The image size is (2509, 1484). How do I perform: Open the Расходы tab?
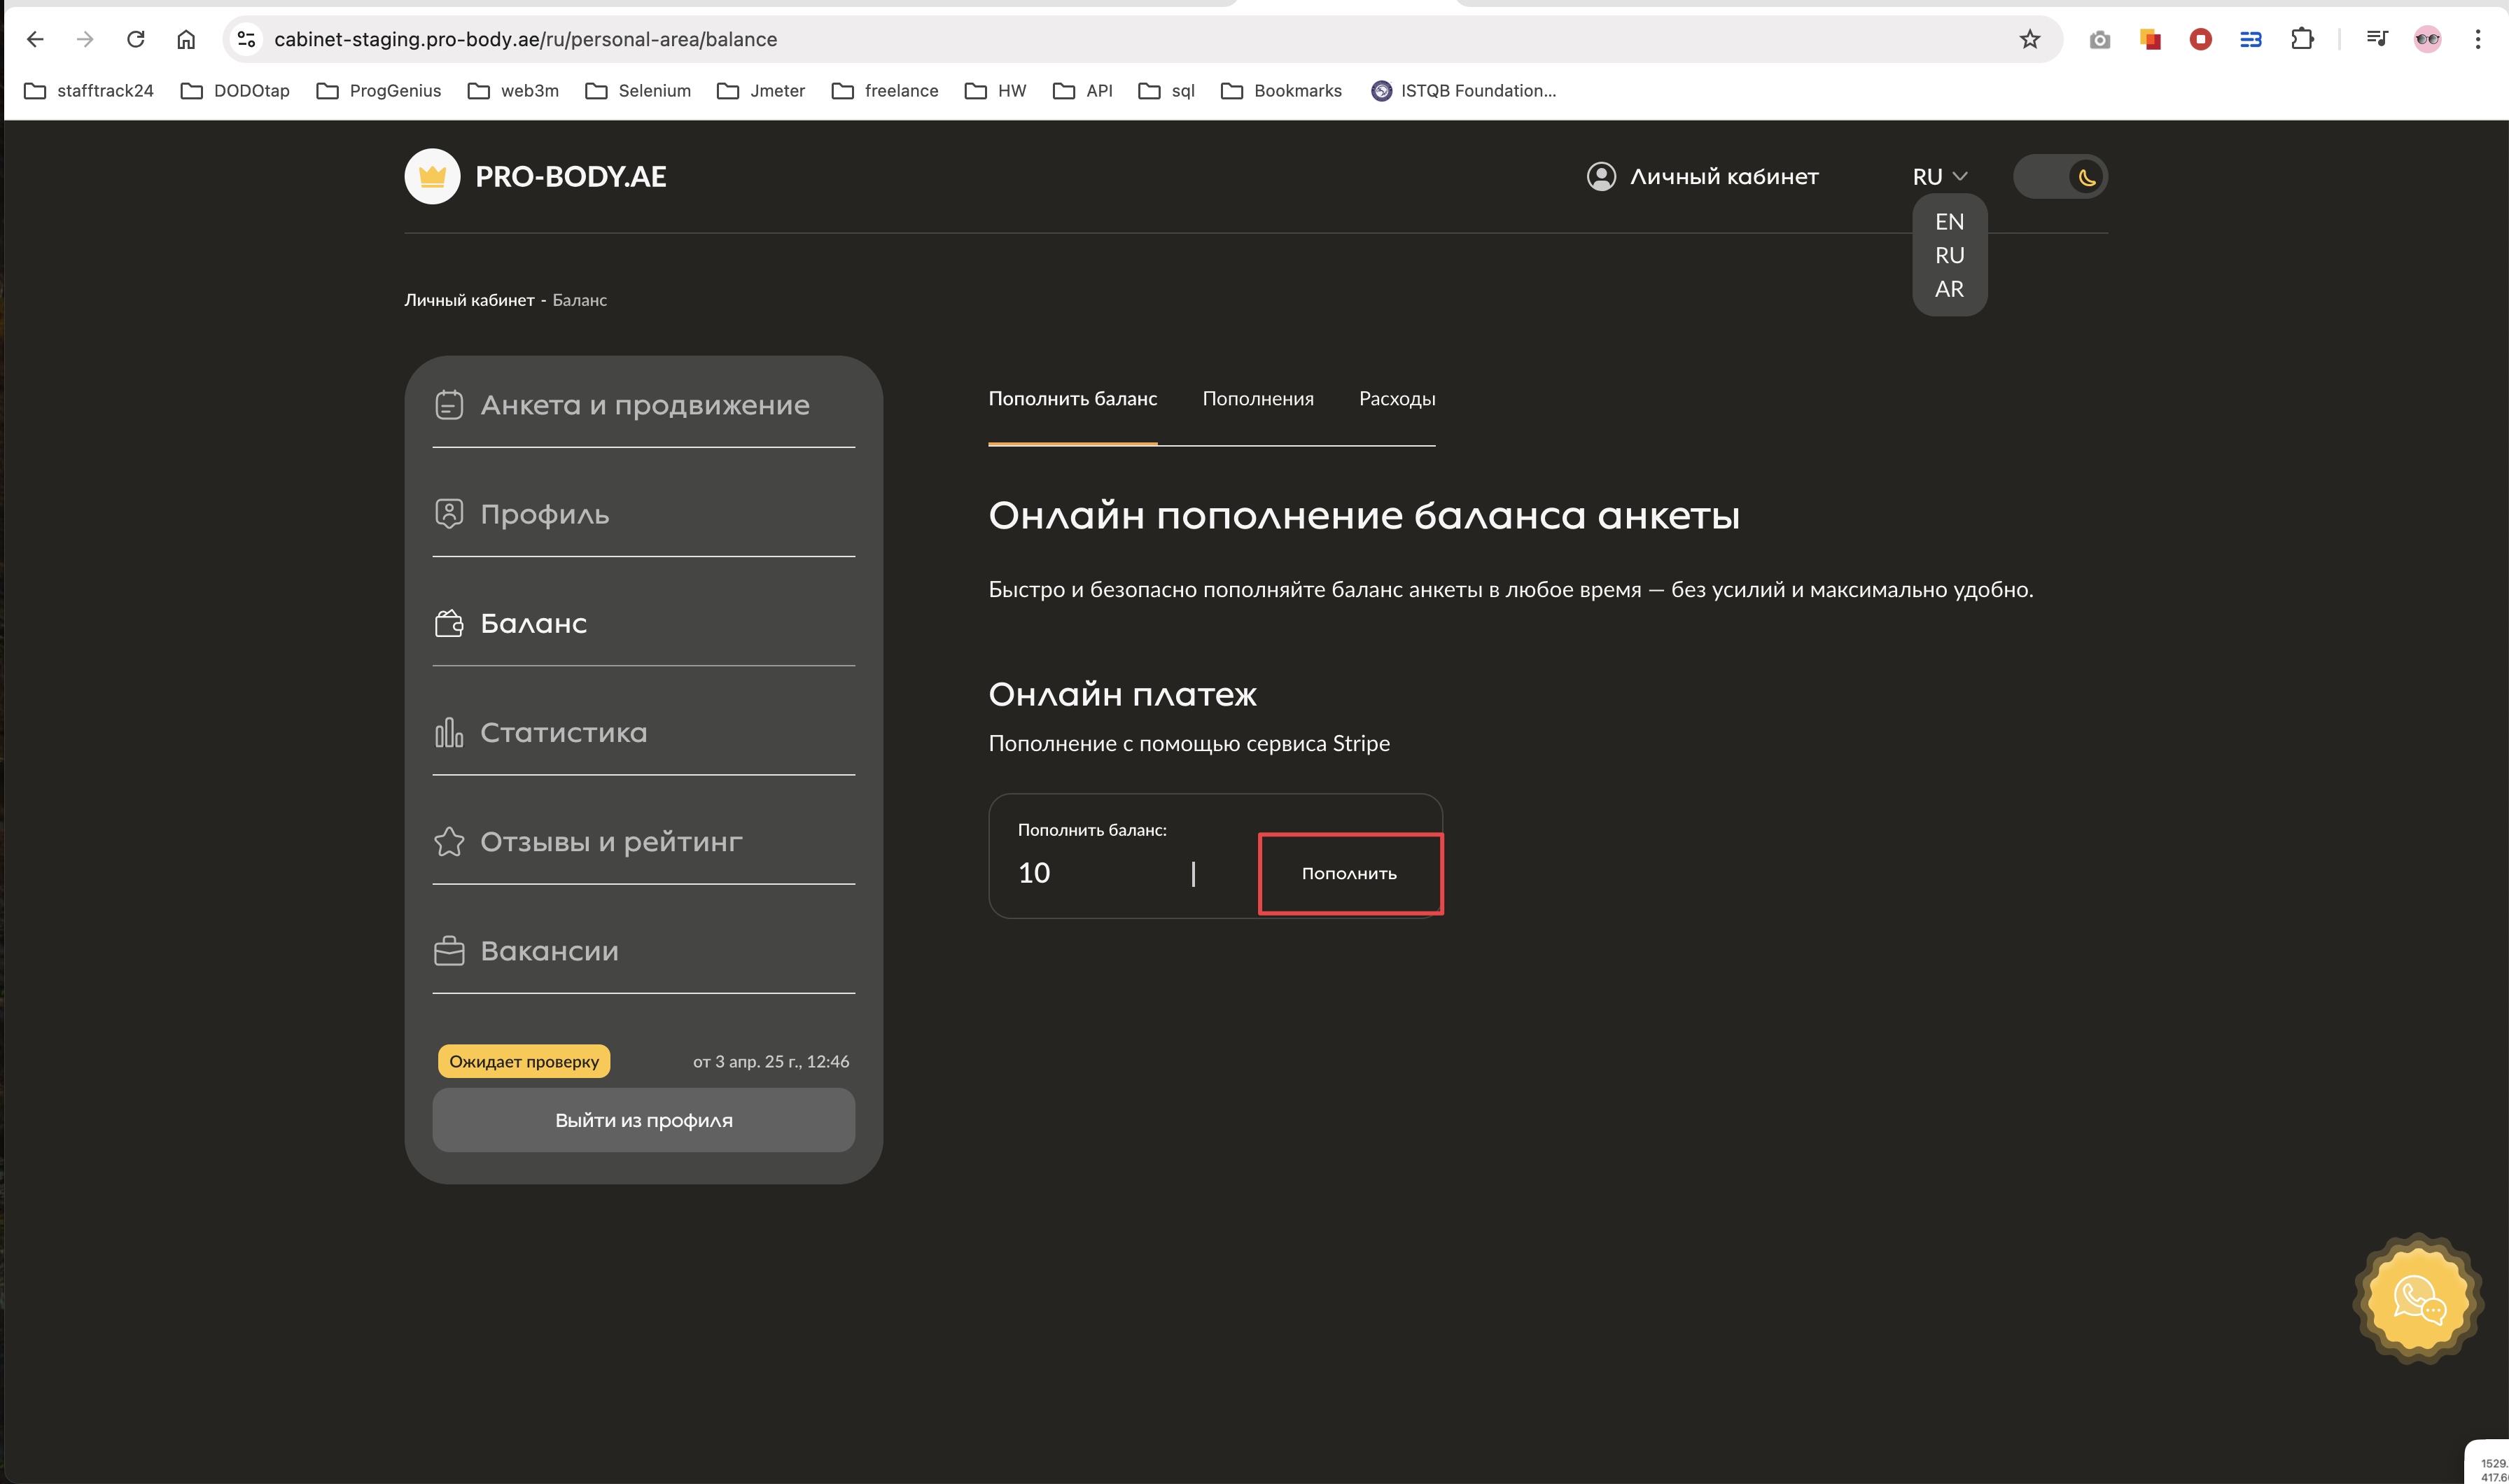[x=1396, y=399]
